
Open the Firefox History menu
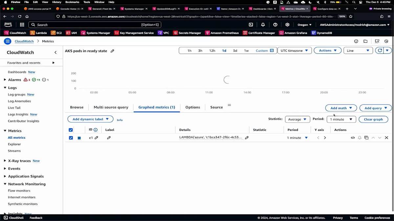tap(57, 2)
